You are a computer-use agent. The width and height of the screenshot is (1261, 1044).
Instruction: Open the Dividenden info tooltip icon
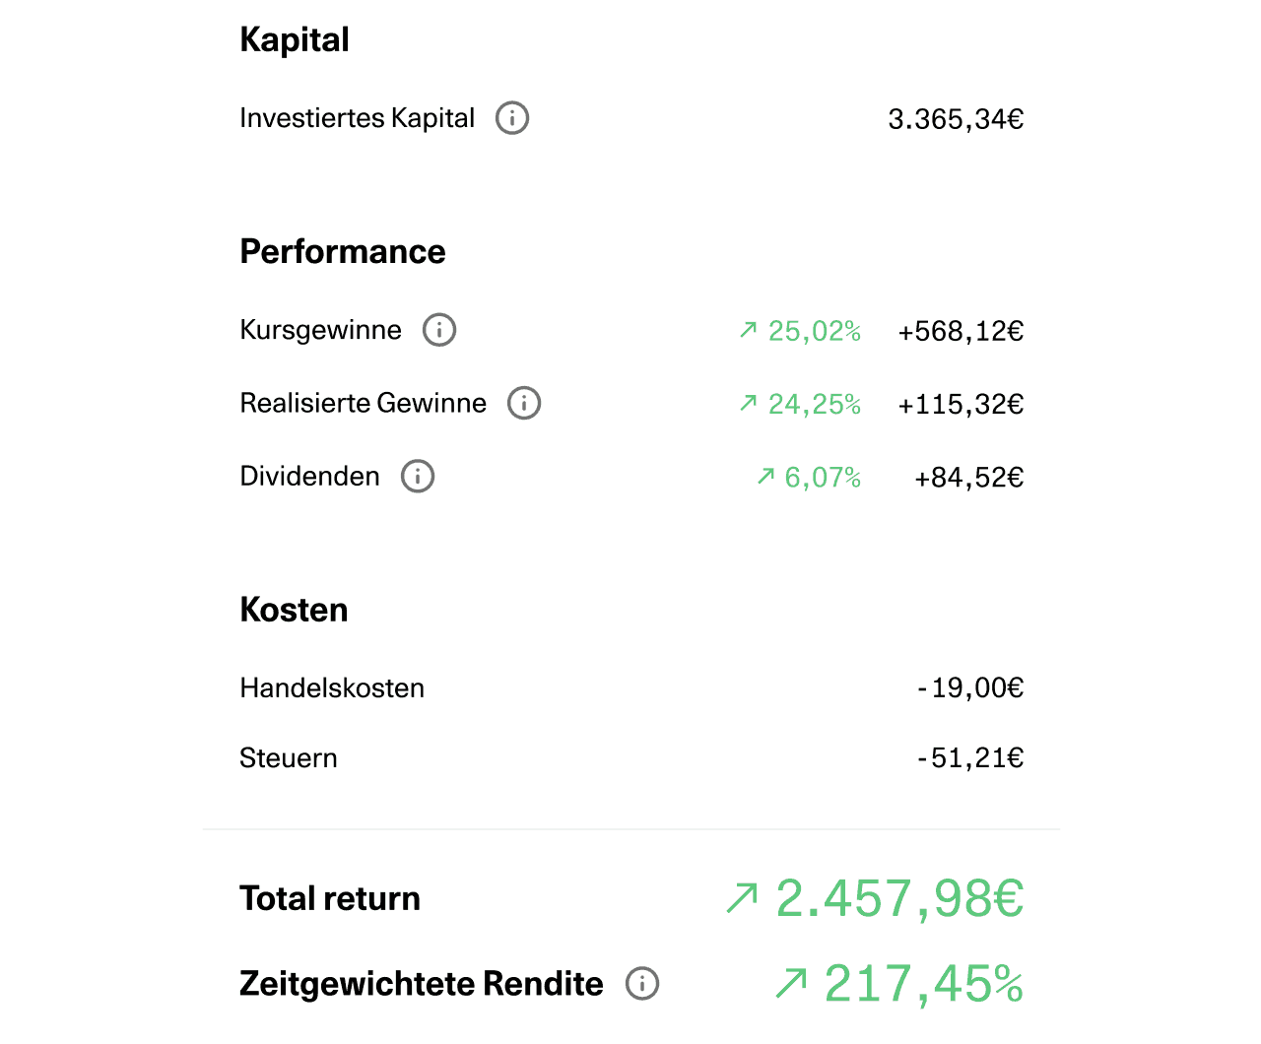tap(418, 477)
